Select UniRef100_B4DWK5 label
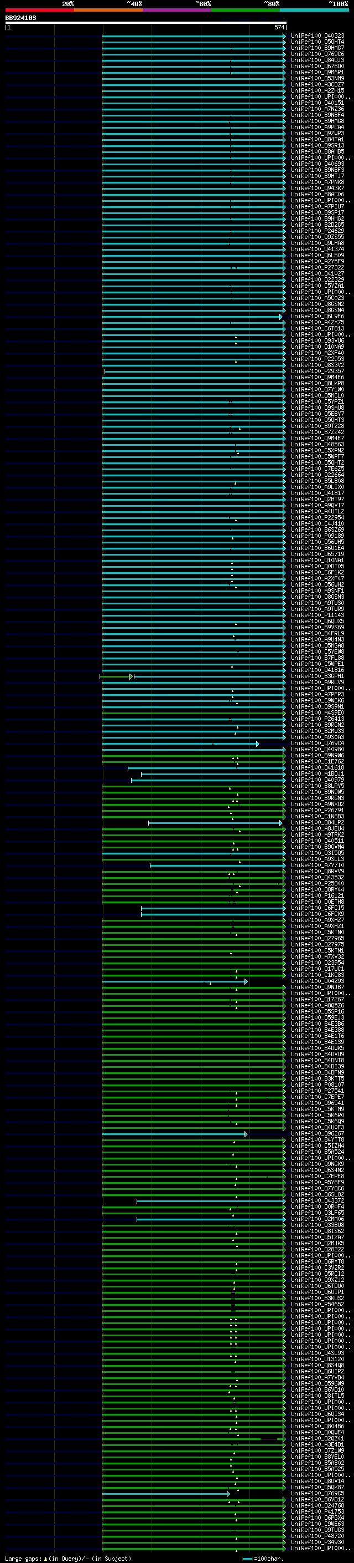This screenshot has width=354, height=1563. point(317,1048)
